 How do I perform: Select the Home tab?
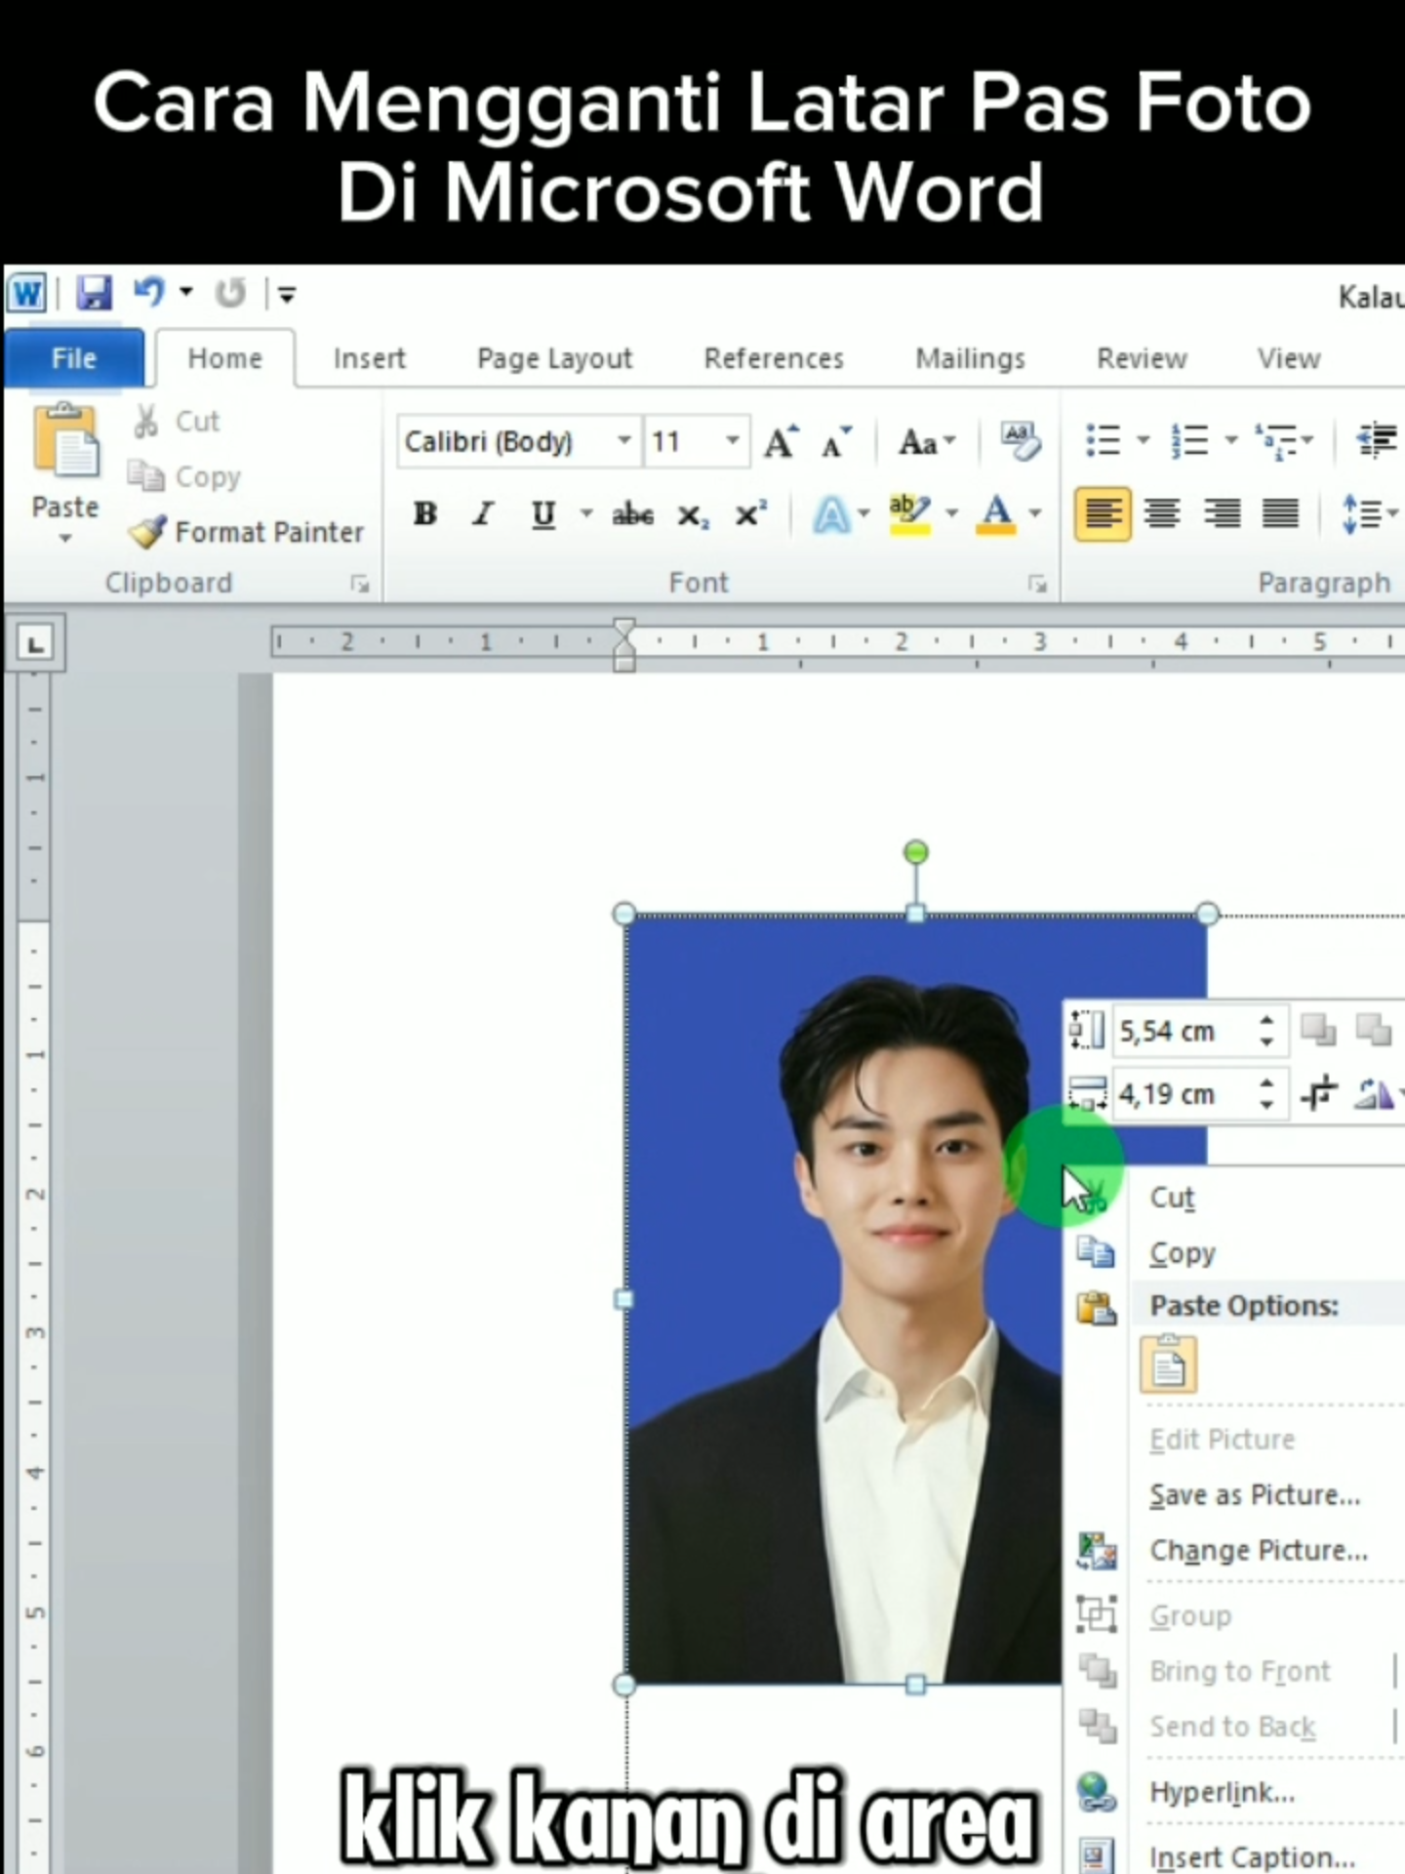225,358
